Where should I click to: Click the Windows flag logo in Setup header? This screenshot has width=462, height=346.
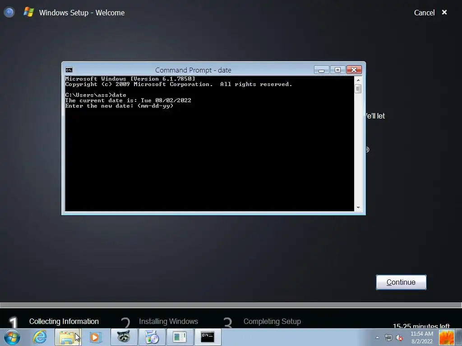(x=28, y=12)
